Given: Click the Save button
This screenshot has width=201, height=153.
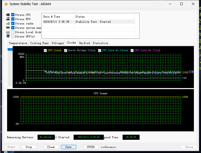Looking at the screenshot, I should click(x=69, y=147).
